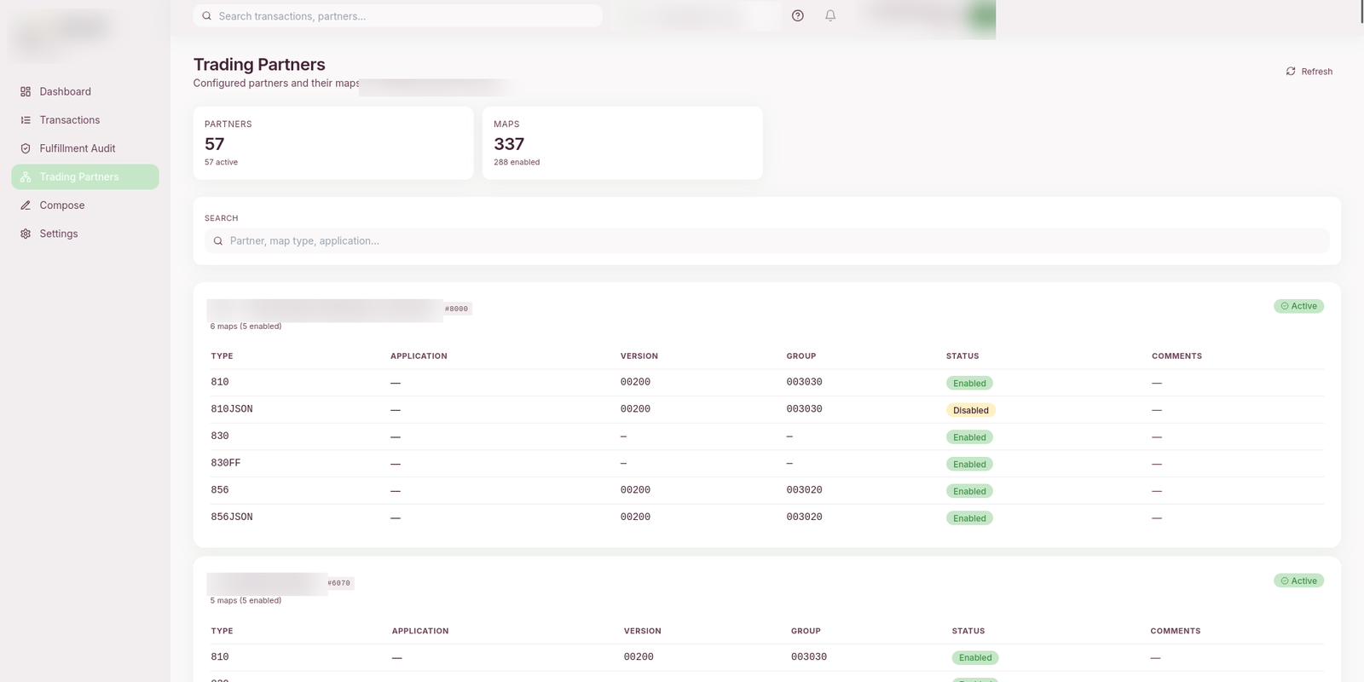
Task: Click the '288 enabled' text
Action: coord(517,162)
